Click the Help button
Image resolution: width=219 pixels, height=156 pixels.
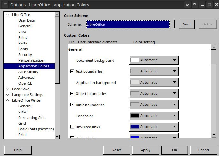(x=18, y=150)
